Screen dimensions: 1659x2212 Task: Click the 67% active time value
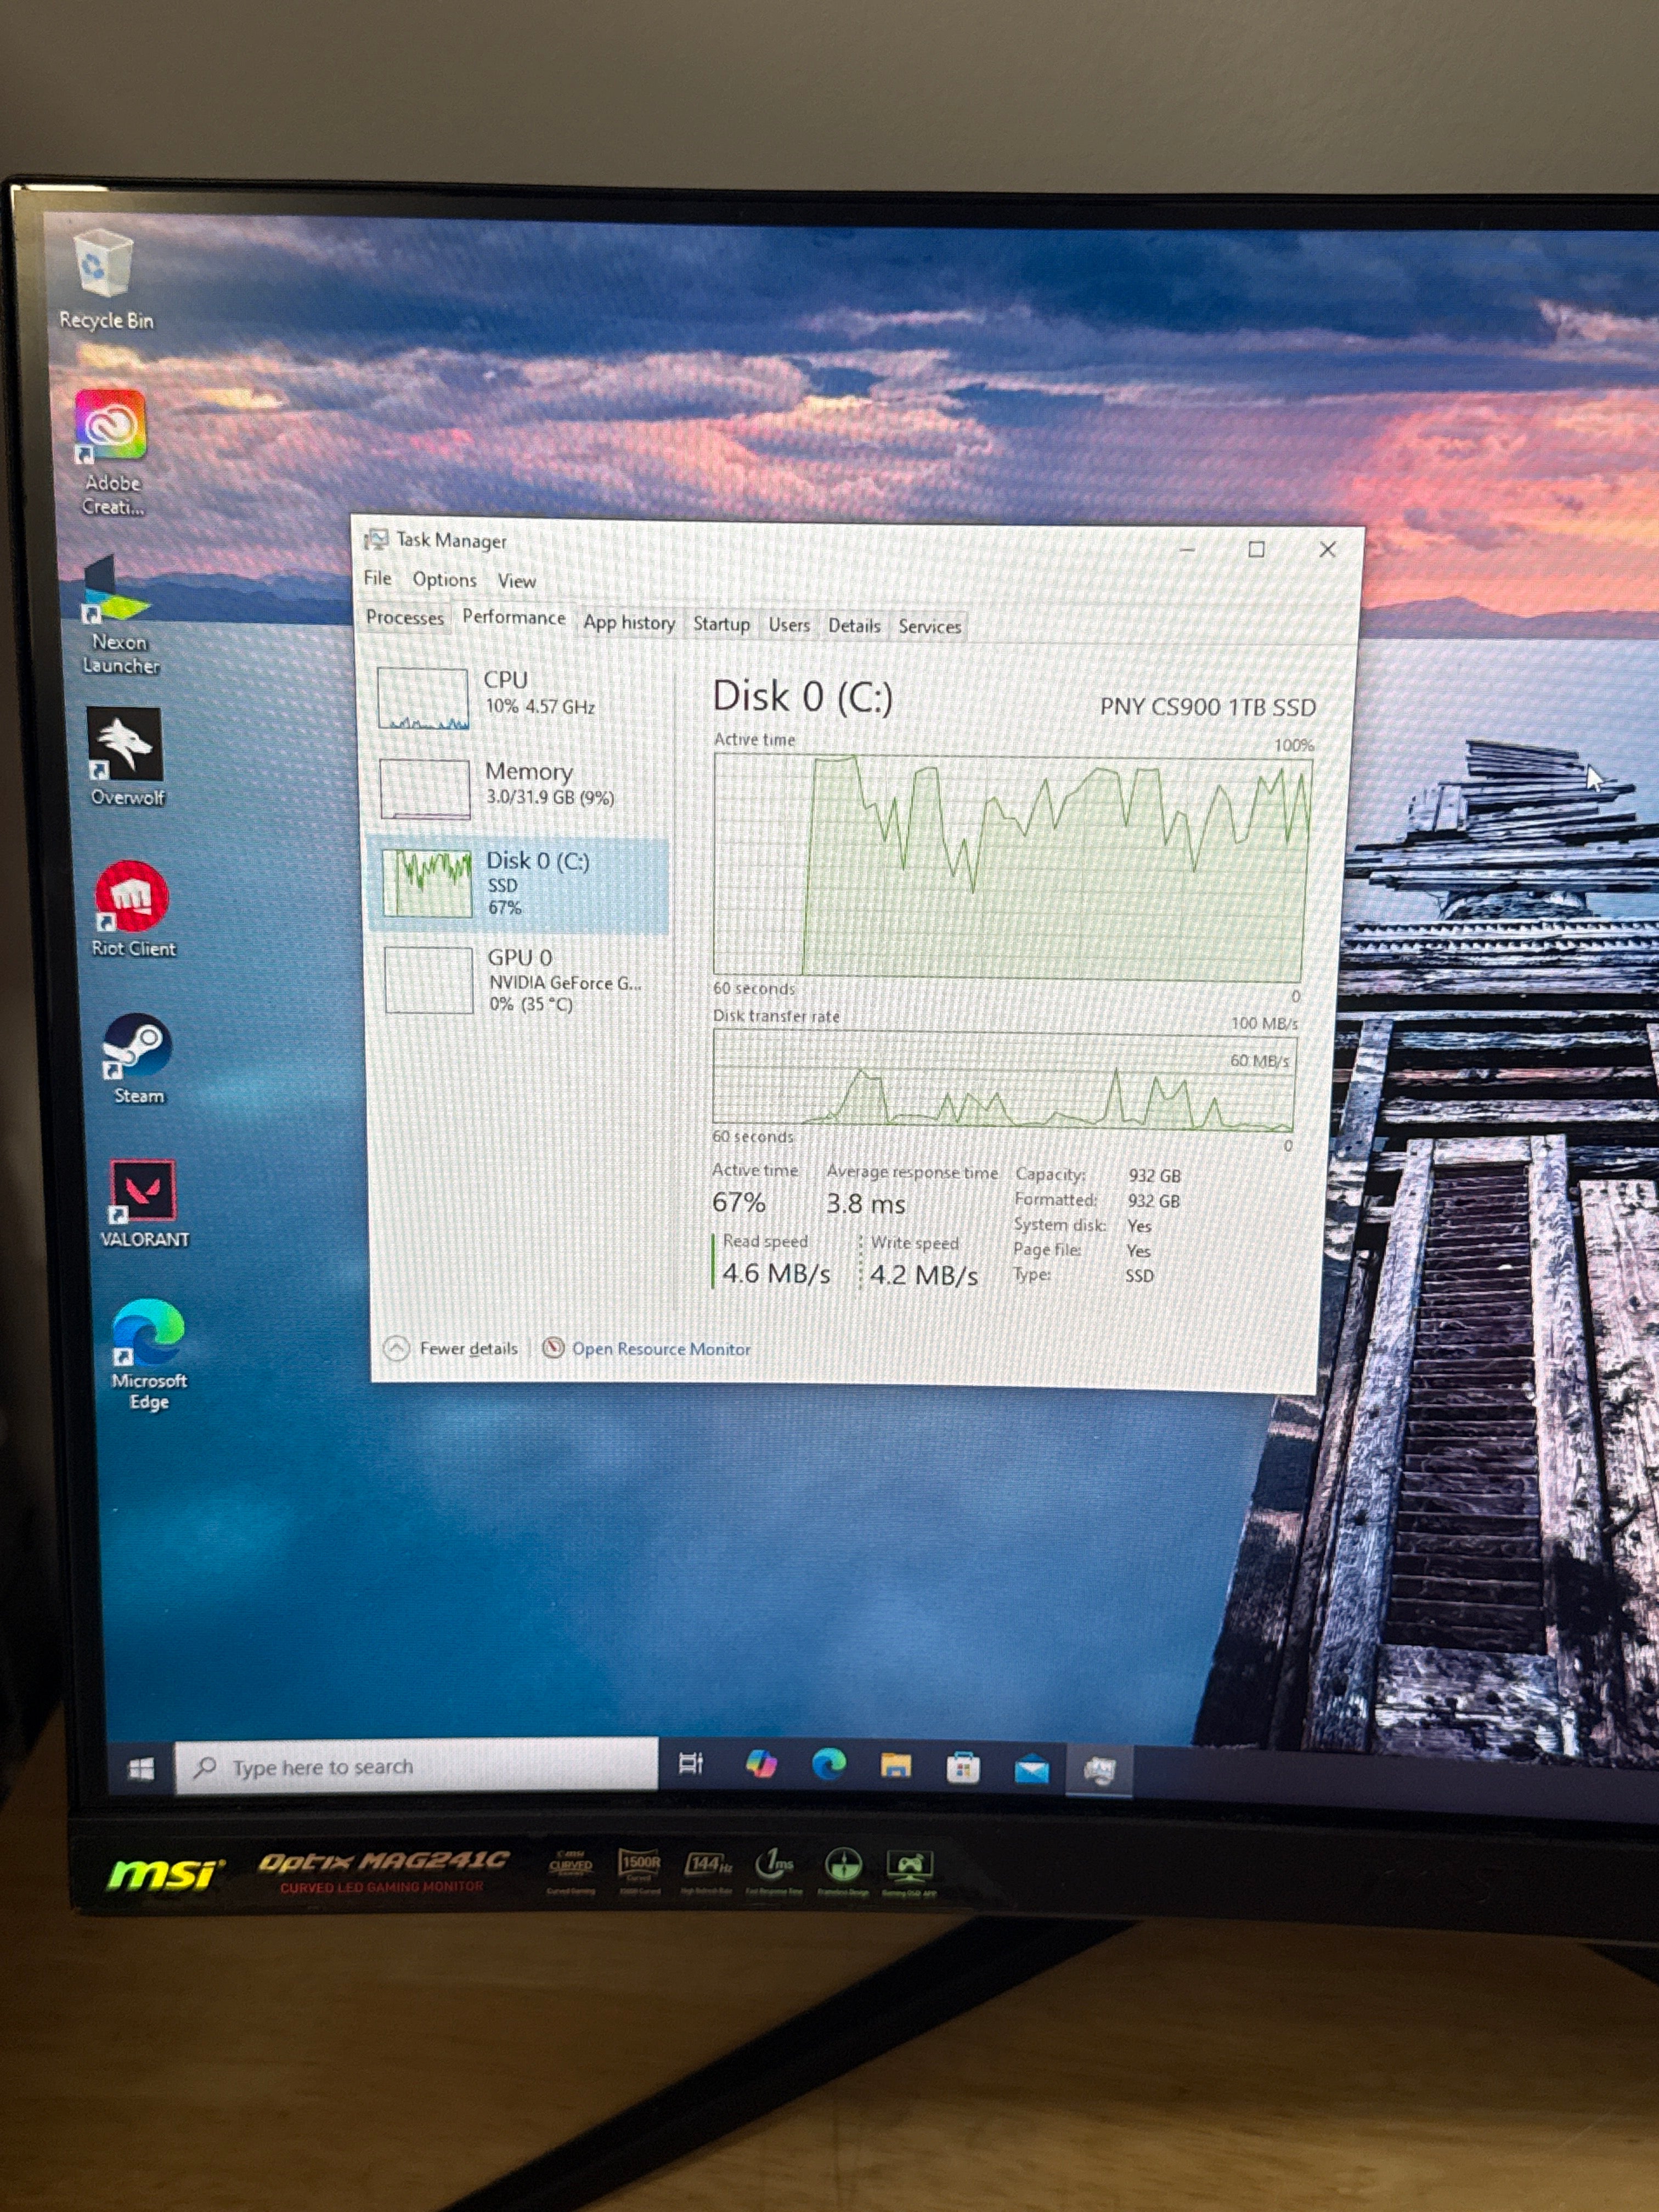tap(739, 1202)
